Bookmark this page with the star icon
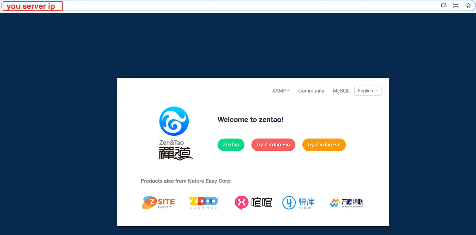The image size is (476, 235). pos(469,5)
